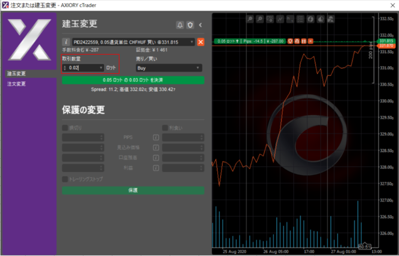Open the timeframe h1 selector icon
Image resolution: width=399 pixels, height=256 pixels.
pyautogui.click(x=290, y=19)
